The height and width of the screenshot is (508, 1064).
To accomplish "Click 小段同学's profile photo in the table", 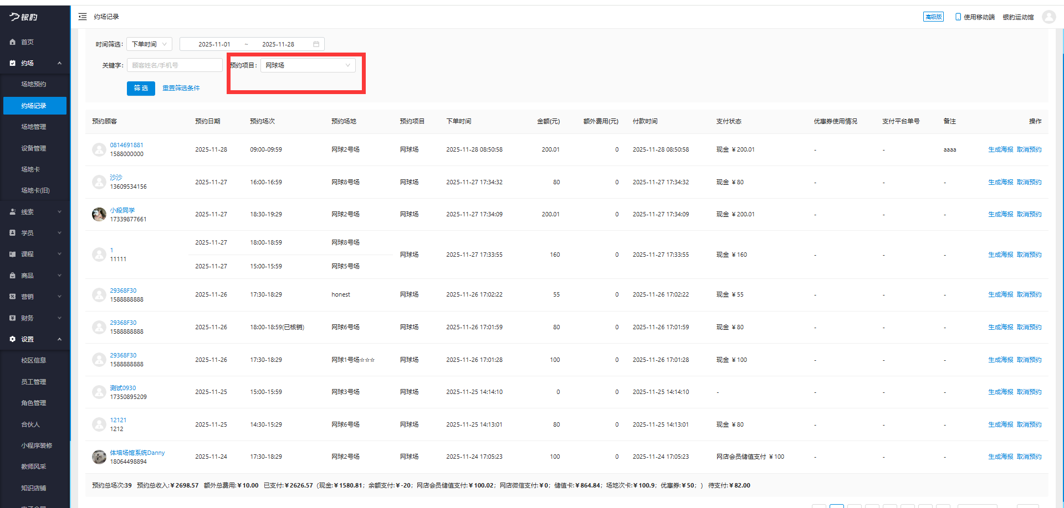I will pyautogui.click(x=99, y=215).
